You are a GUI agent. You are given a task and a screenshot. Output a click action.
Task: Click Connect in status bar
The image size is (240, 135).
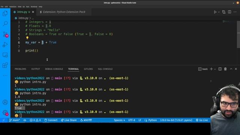pyautogui.click(x=51, y=120)
